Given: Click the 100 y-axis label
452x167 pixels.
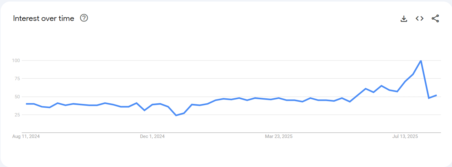Looking at the screenshot, I should 16,60.
